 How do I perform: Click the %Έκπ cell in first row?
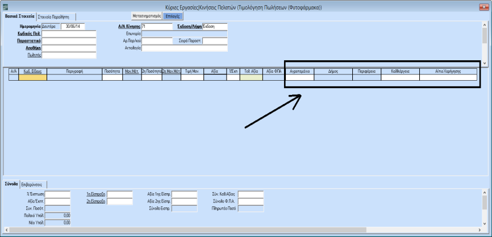click(233, 77)
